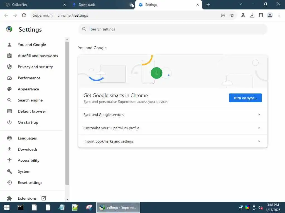Show downloads using the toolbar download icon
Screen dimensions: 285x213
tap(252, 15)
